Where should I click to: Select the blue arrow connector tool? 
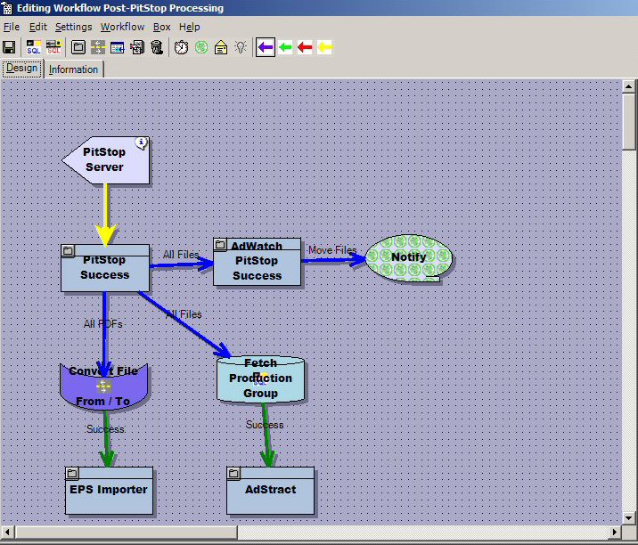(265, 47)
